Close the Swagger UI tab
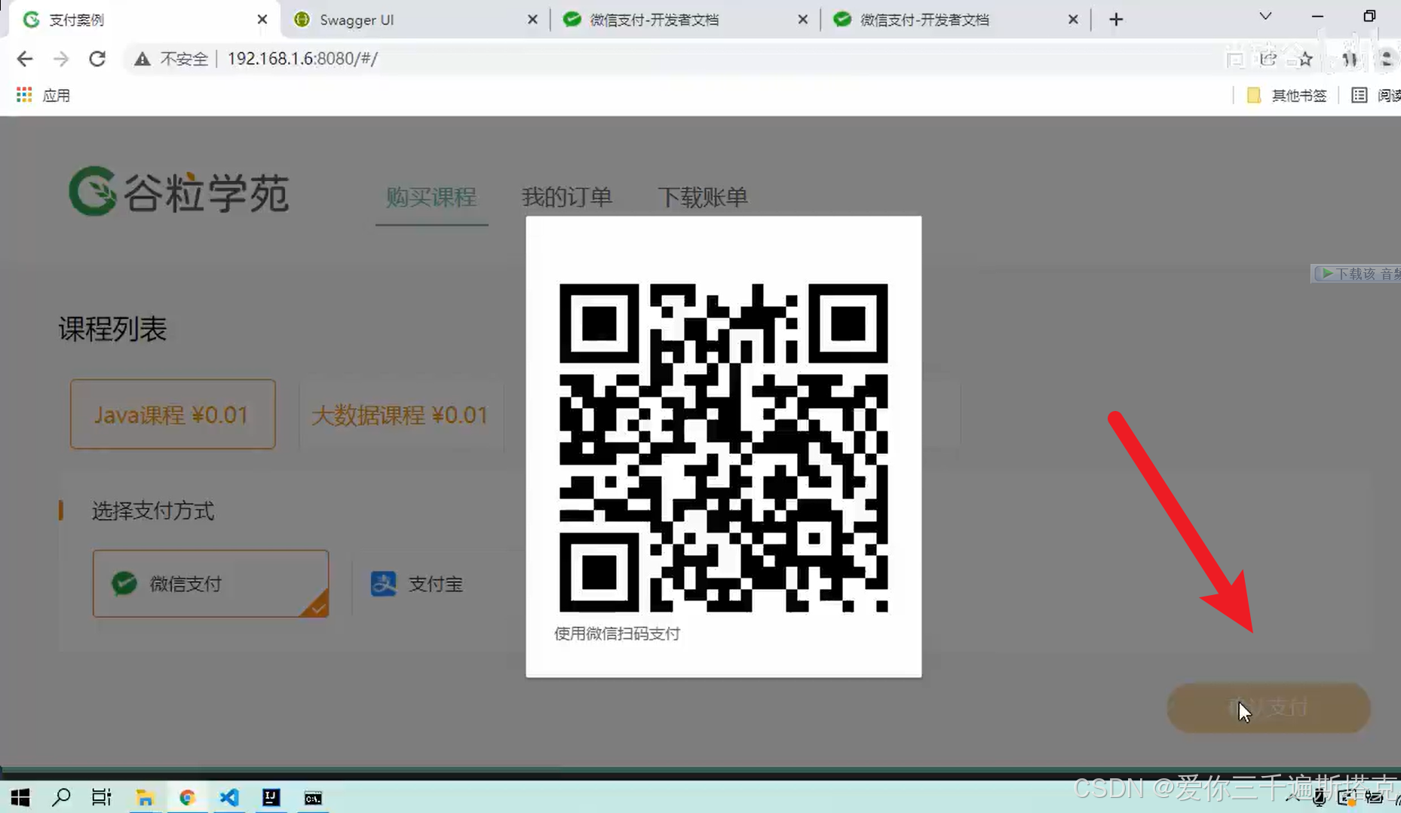Image resolution: width=1401 pixels, height=813 pixels. click(532, 20)
